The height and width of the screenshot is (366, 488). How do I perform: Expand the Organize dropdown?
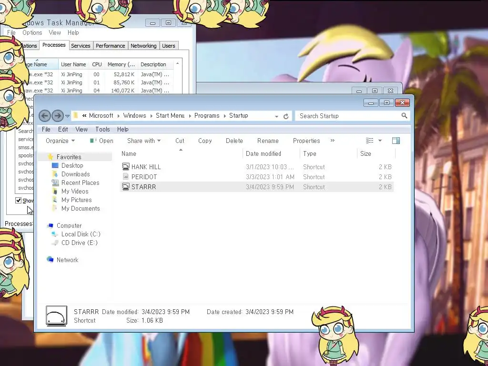60,141
